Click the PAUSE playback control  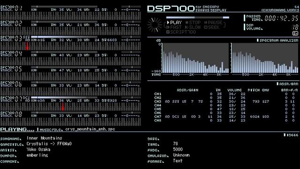213,23
